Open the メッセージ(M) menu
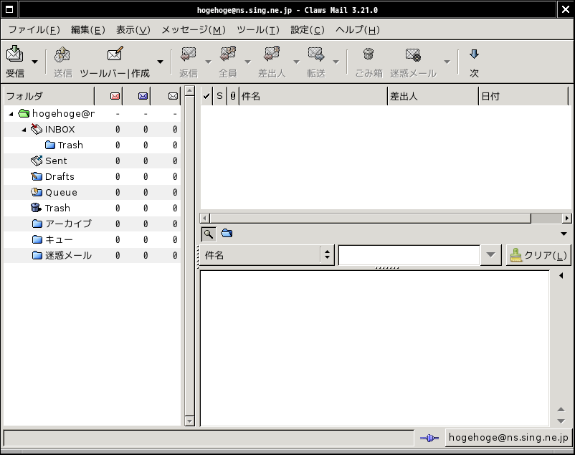 [x=194, y=29]
